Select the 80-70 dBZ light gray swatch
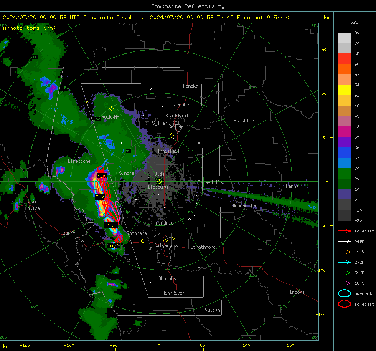Image resolution: width=376 pixels, height=351 pixels. [344, 38]
